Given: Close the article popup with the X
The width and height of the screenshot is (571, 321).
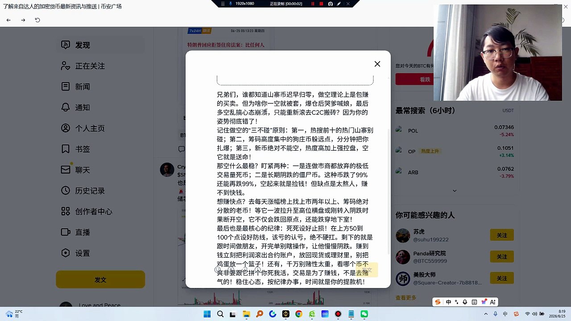Looking at the screenshot, I should point(377,64).
